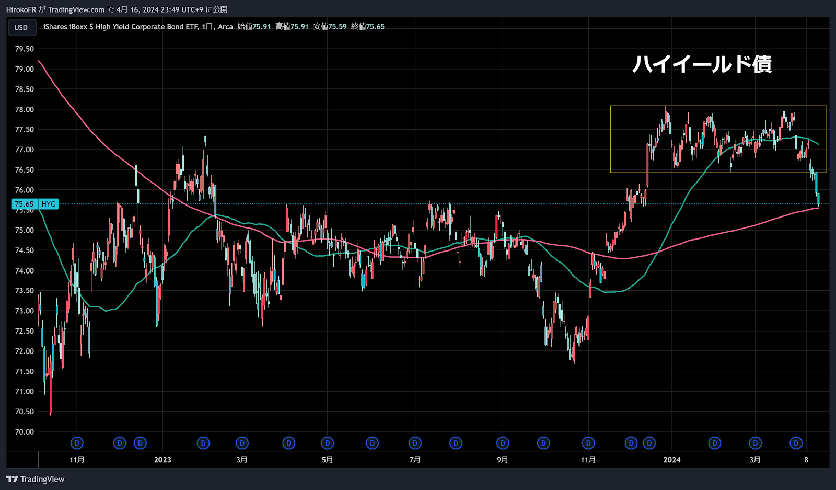Click the 8 date label on time axis
Viewport: 836px width, 490px height.
click(x=806, y=460)
